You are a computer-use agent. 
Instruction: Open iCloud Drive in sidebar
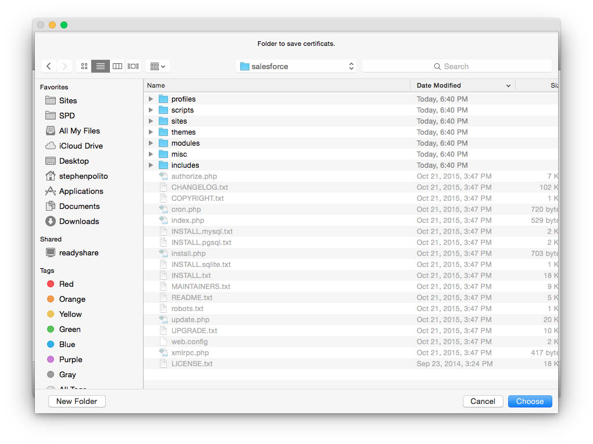click(81, 146)
